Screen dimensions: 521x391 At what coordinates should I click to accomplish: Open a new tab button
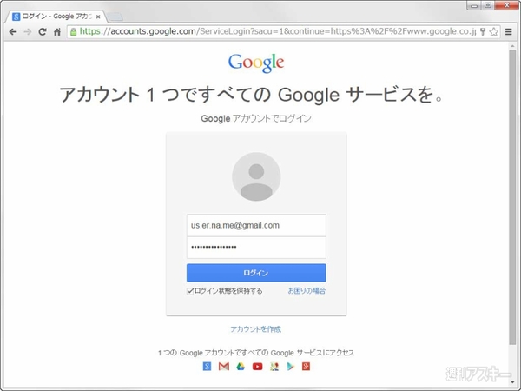pyautogui.click(x=115, y=17)
